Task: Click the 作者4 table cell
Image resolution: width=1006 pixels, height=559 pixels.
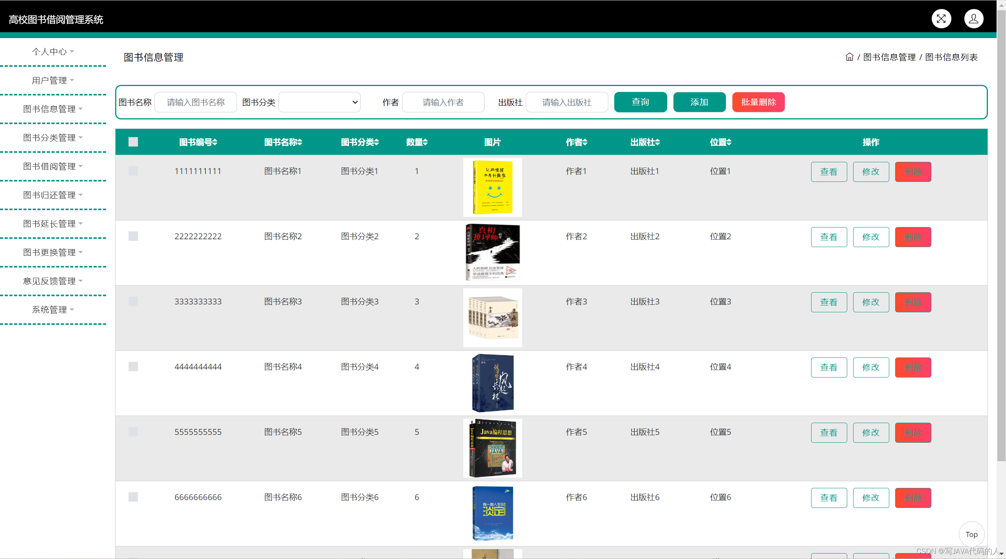Action: coord(576,367)
